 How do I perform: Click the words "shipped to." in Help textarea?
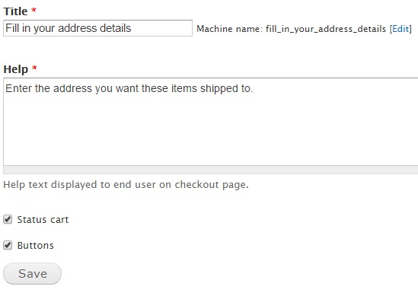coord(227,89)
